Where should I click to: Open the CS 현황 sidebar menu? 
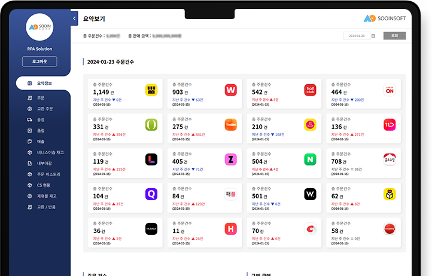(x=44, y=185)
